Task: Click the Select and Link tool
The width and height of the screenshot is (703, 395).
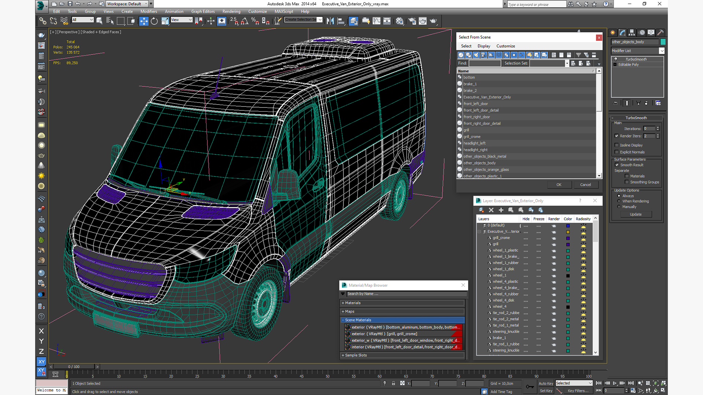Action: click(43, 21)
